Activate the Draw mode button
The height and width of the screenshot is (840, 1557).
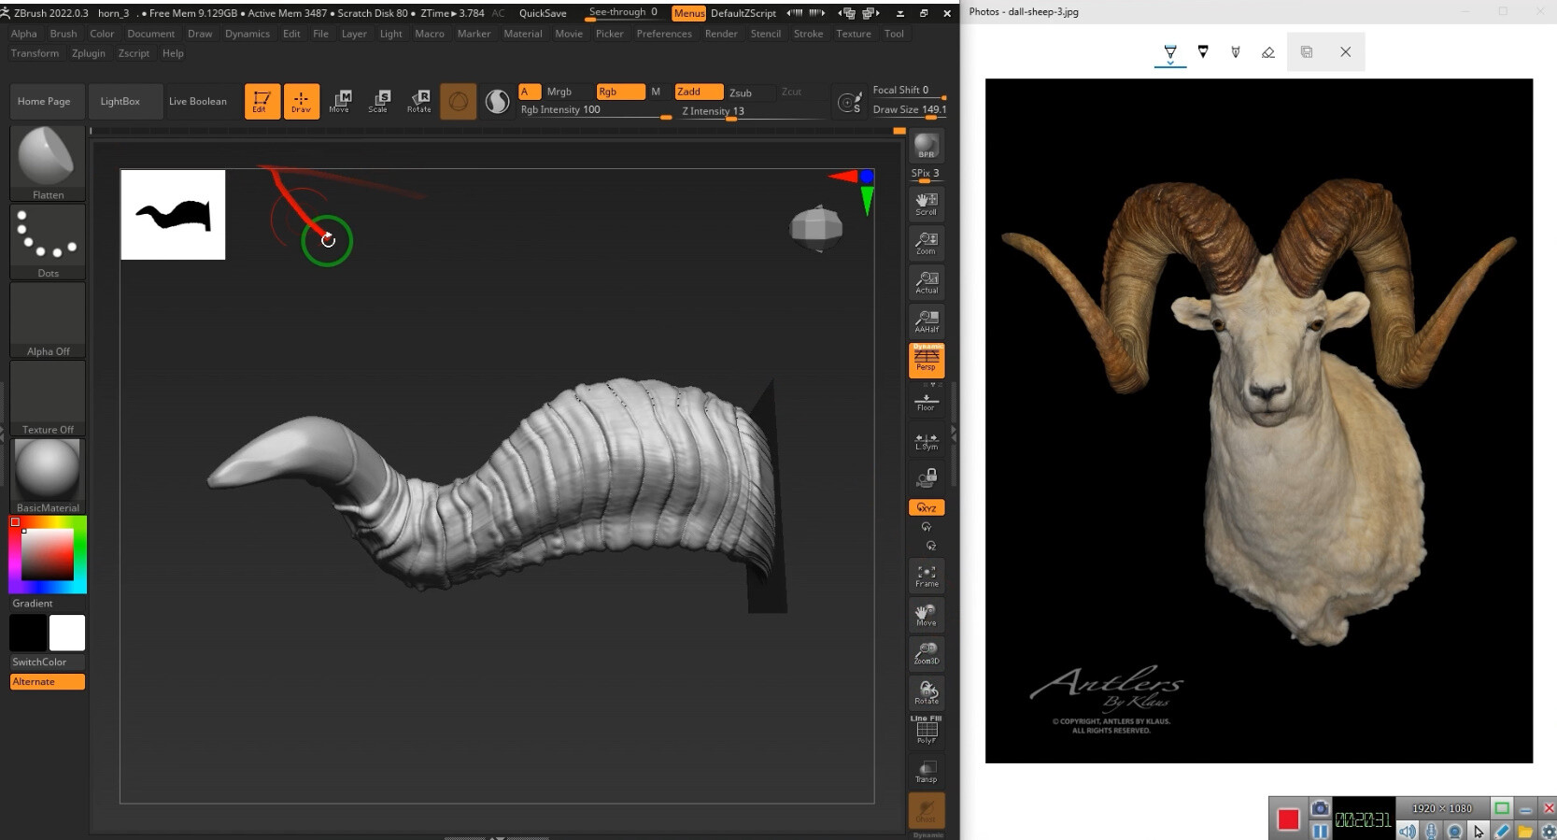point(301,101)
